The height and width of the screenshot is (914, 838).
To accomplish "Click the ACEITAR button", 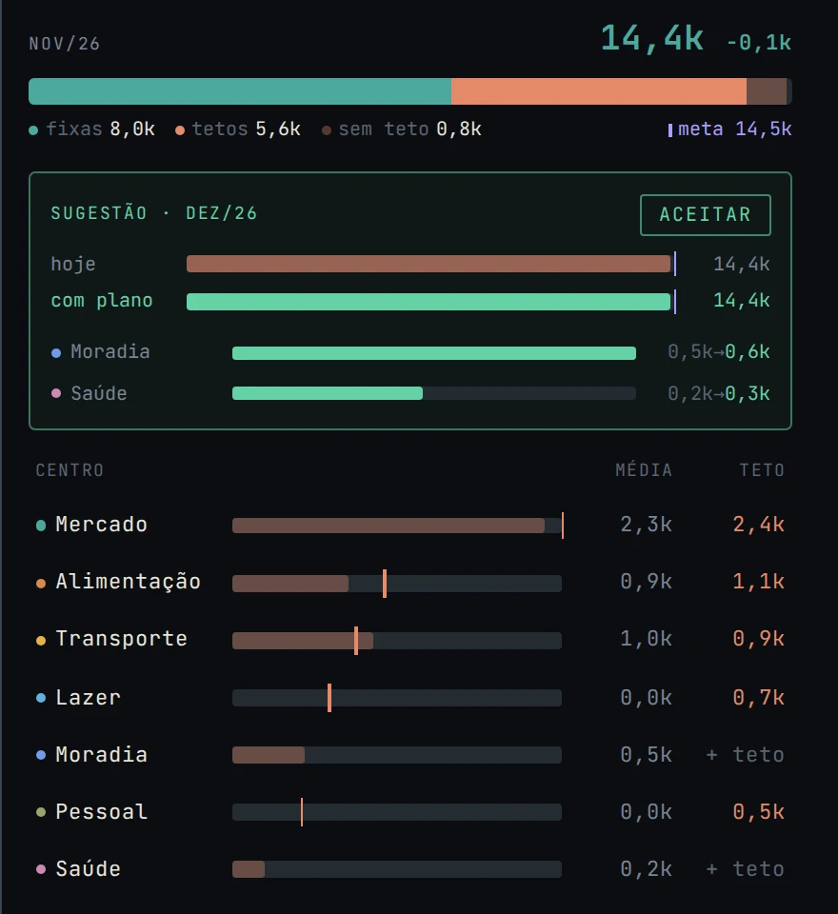I will pos(705,215).
